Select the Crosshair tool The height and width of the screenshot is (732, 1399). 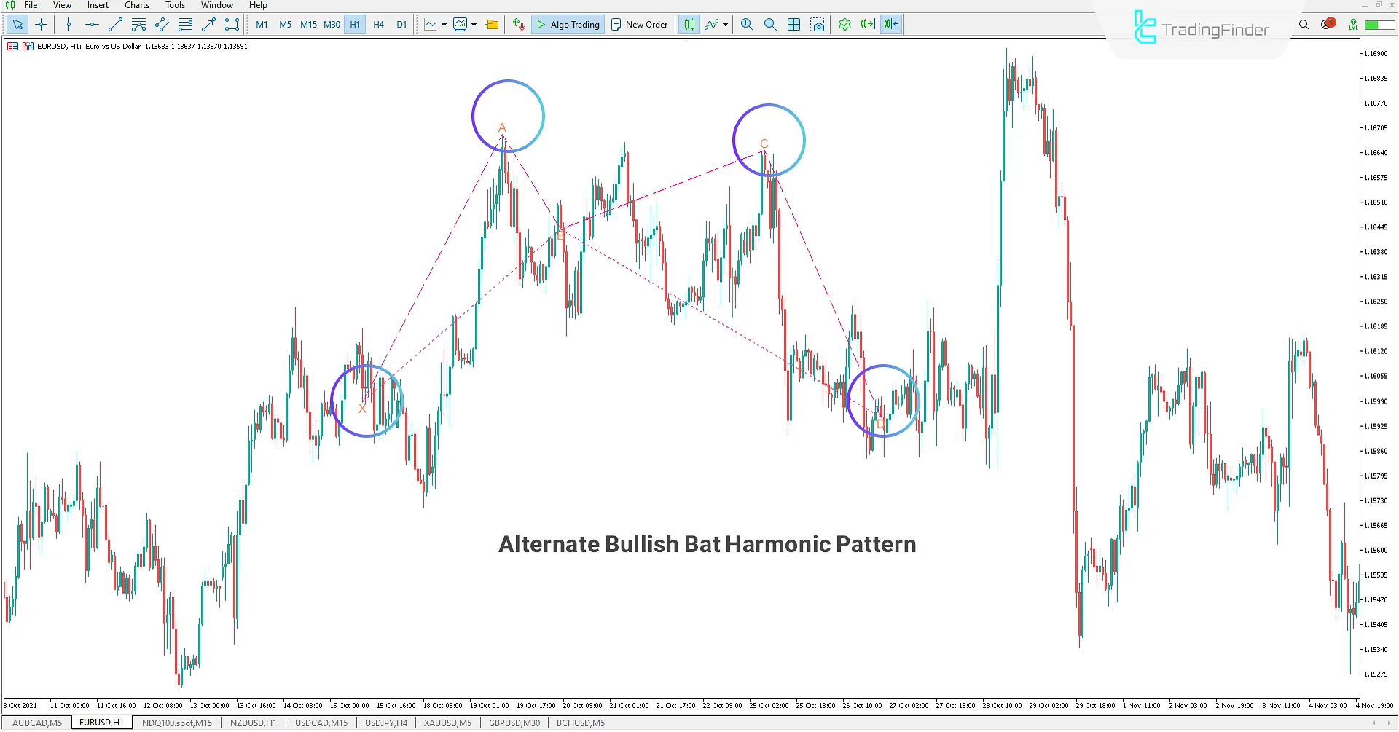click(42, 24)
